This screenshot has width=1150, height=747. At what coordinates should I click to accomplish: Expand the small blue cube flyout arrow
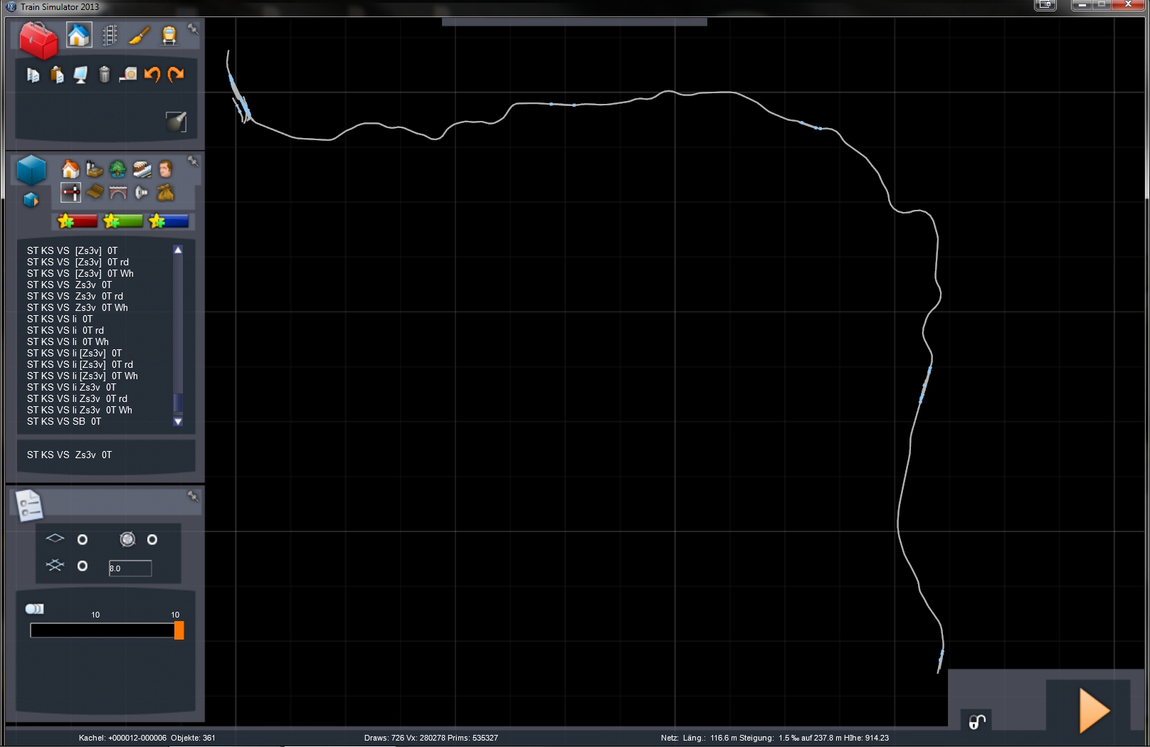tap(31, 200)
